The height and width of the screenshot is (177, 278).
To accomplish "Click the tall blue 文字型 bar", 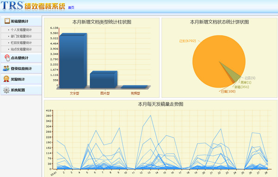I will 73,60.
